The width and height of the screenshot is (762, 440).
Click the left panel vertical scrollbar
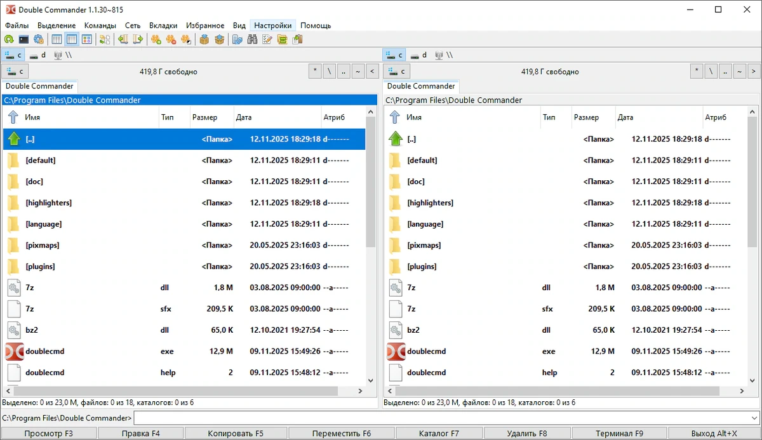(372, 246)
